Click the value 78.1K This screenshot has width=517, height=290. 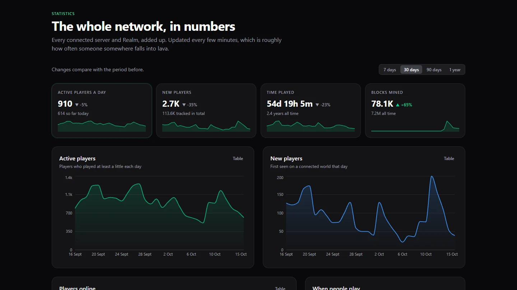382,104
